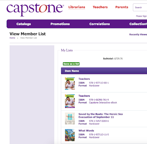Open the Librarians section
The image size is (147, 144).
pos(77,7)
